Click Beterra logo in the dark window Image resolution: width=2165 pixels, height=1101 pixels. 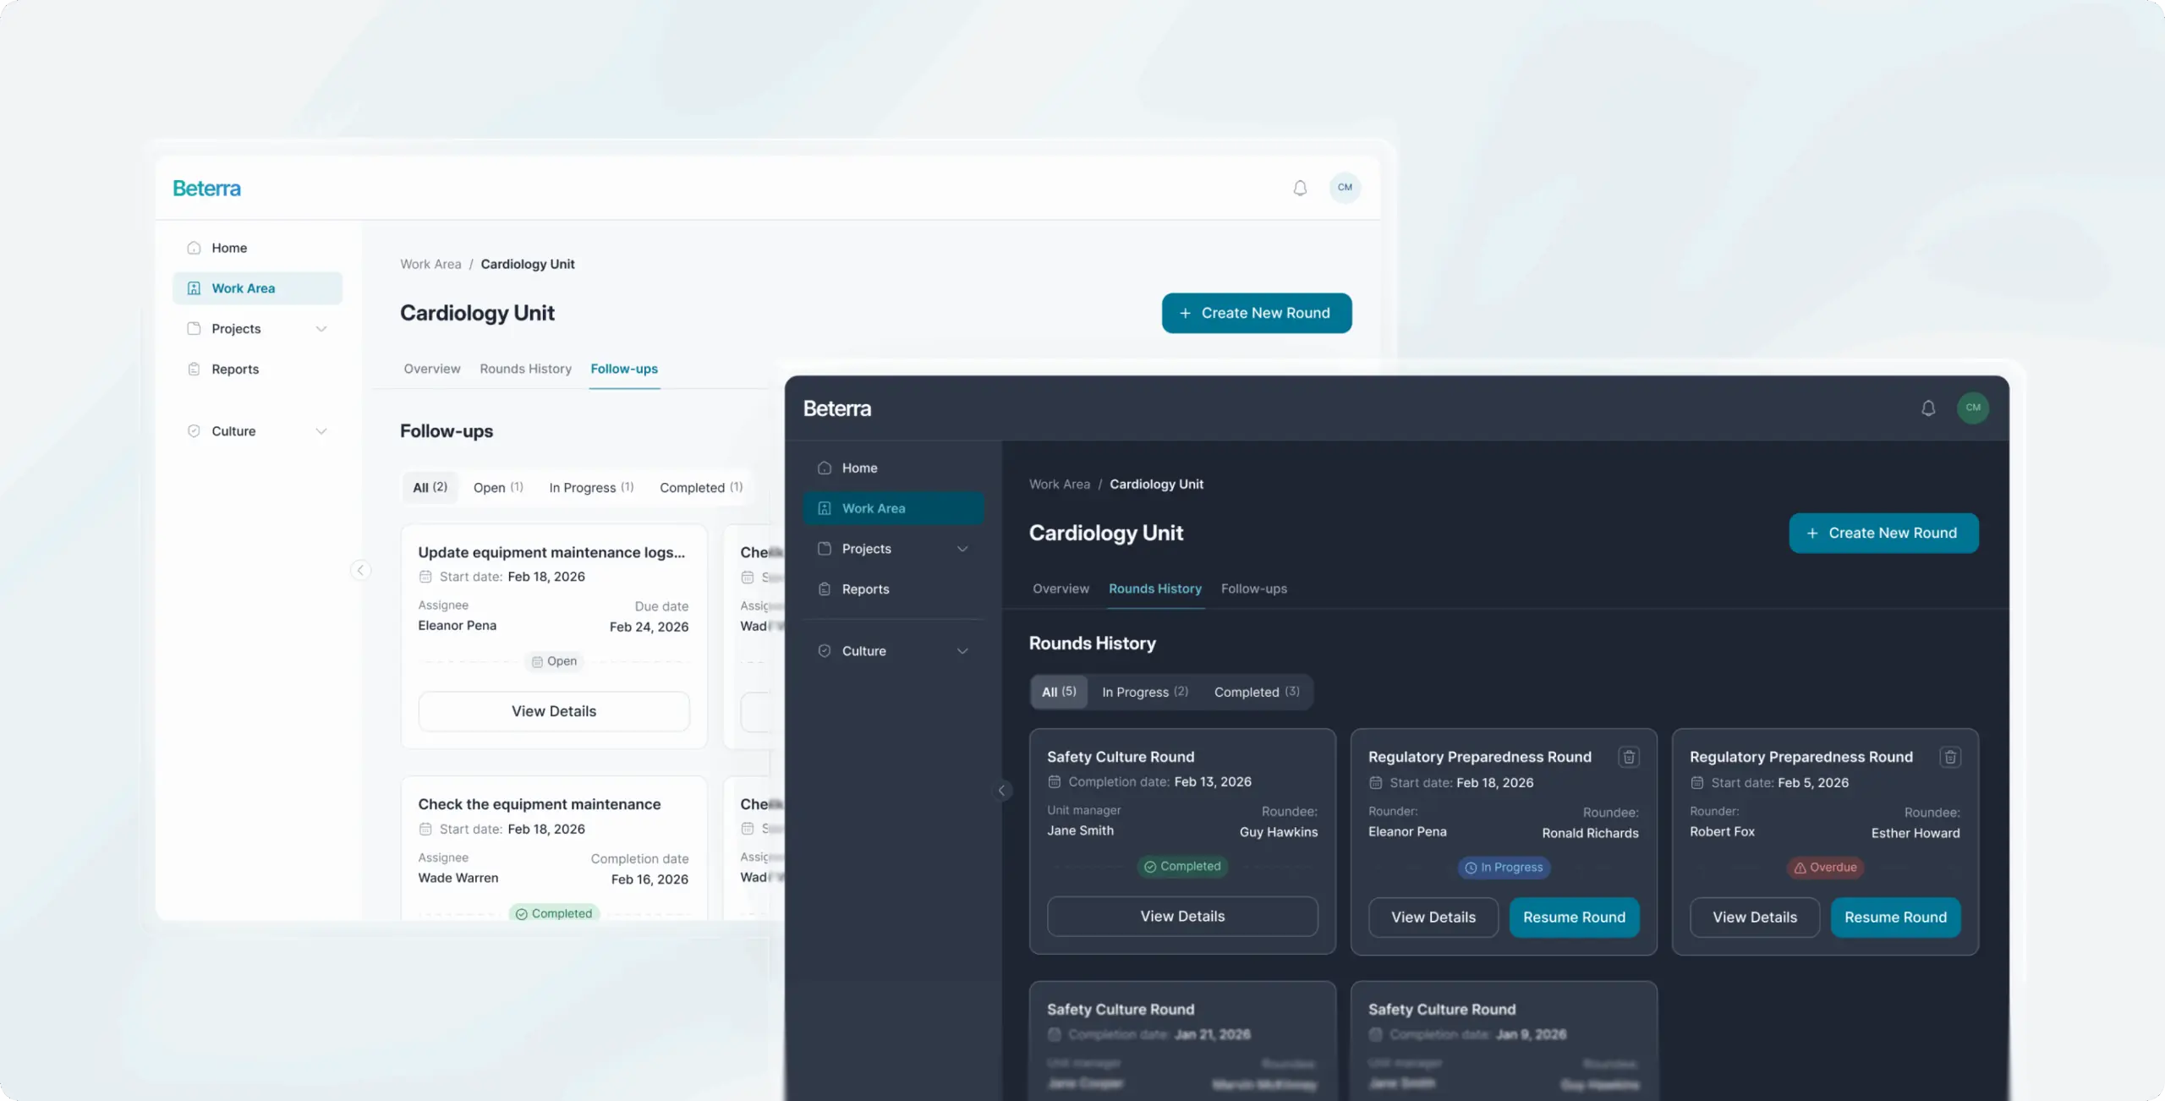(837, 408)
